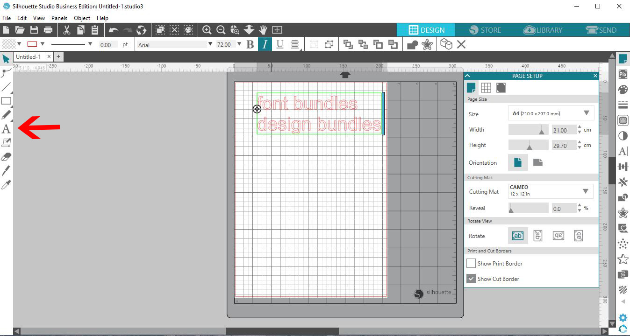630x336 pixels.
Task: Open the page Size dropdown
Action: point(551,113)
